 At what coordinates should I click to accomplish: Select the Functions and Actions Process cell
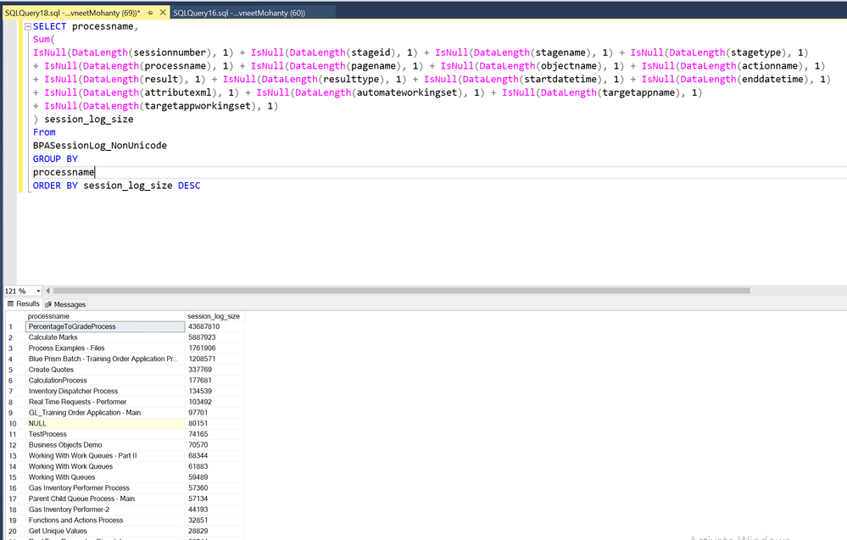click(105, 521)
